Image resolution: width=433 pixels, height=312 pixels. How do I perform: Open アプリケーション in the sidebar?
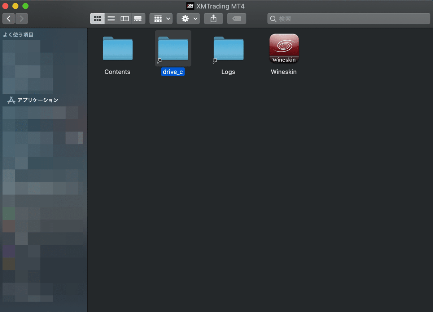pyautogui.click(x=33, y=100)
